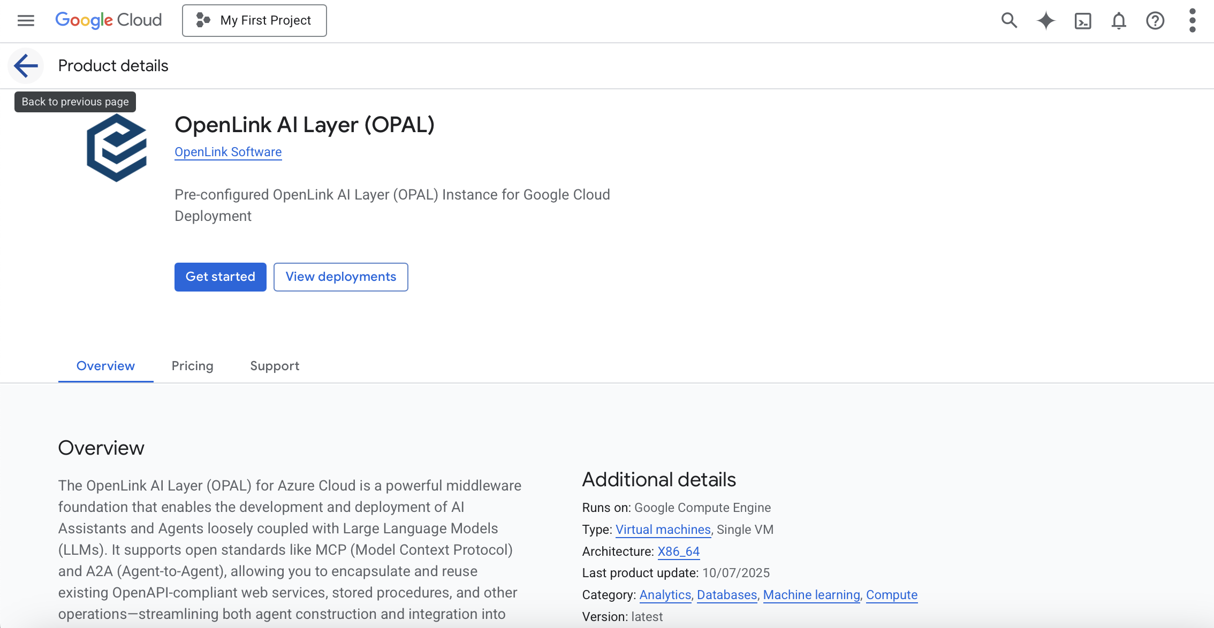Open the search magnifier icon
The width and height of the screenshot is (1214, 628).
click(1009, 20)
